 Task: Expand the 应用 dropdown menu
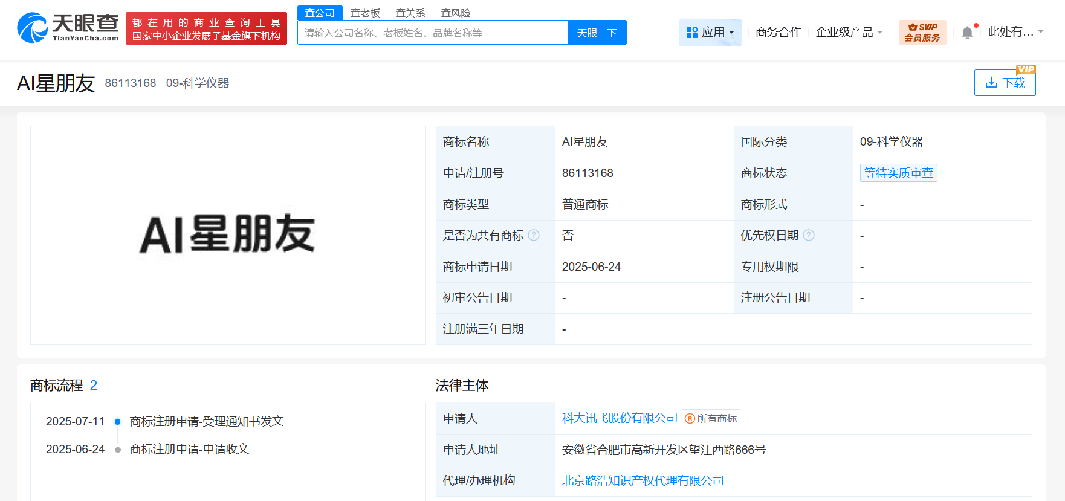click(710, 32)
